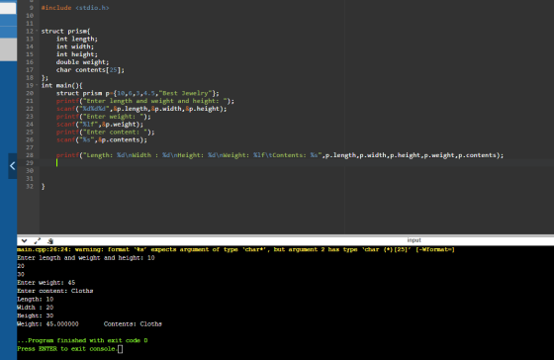The width and height of the screenshot is (554, 360).
Task: Click the 'int height;' declaration on line 15
Action: point(77,54)
